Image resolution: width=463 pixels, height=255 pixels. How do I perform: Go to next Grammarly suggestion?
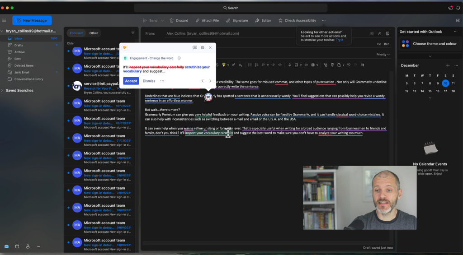[x=210, y=81]
